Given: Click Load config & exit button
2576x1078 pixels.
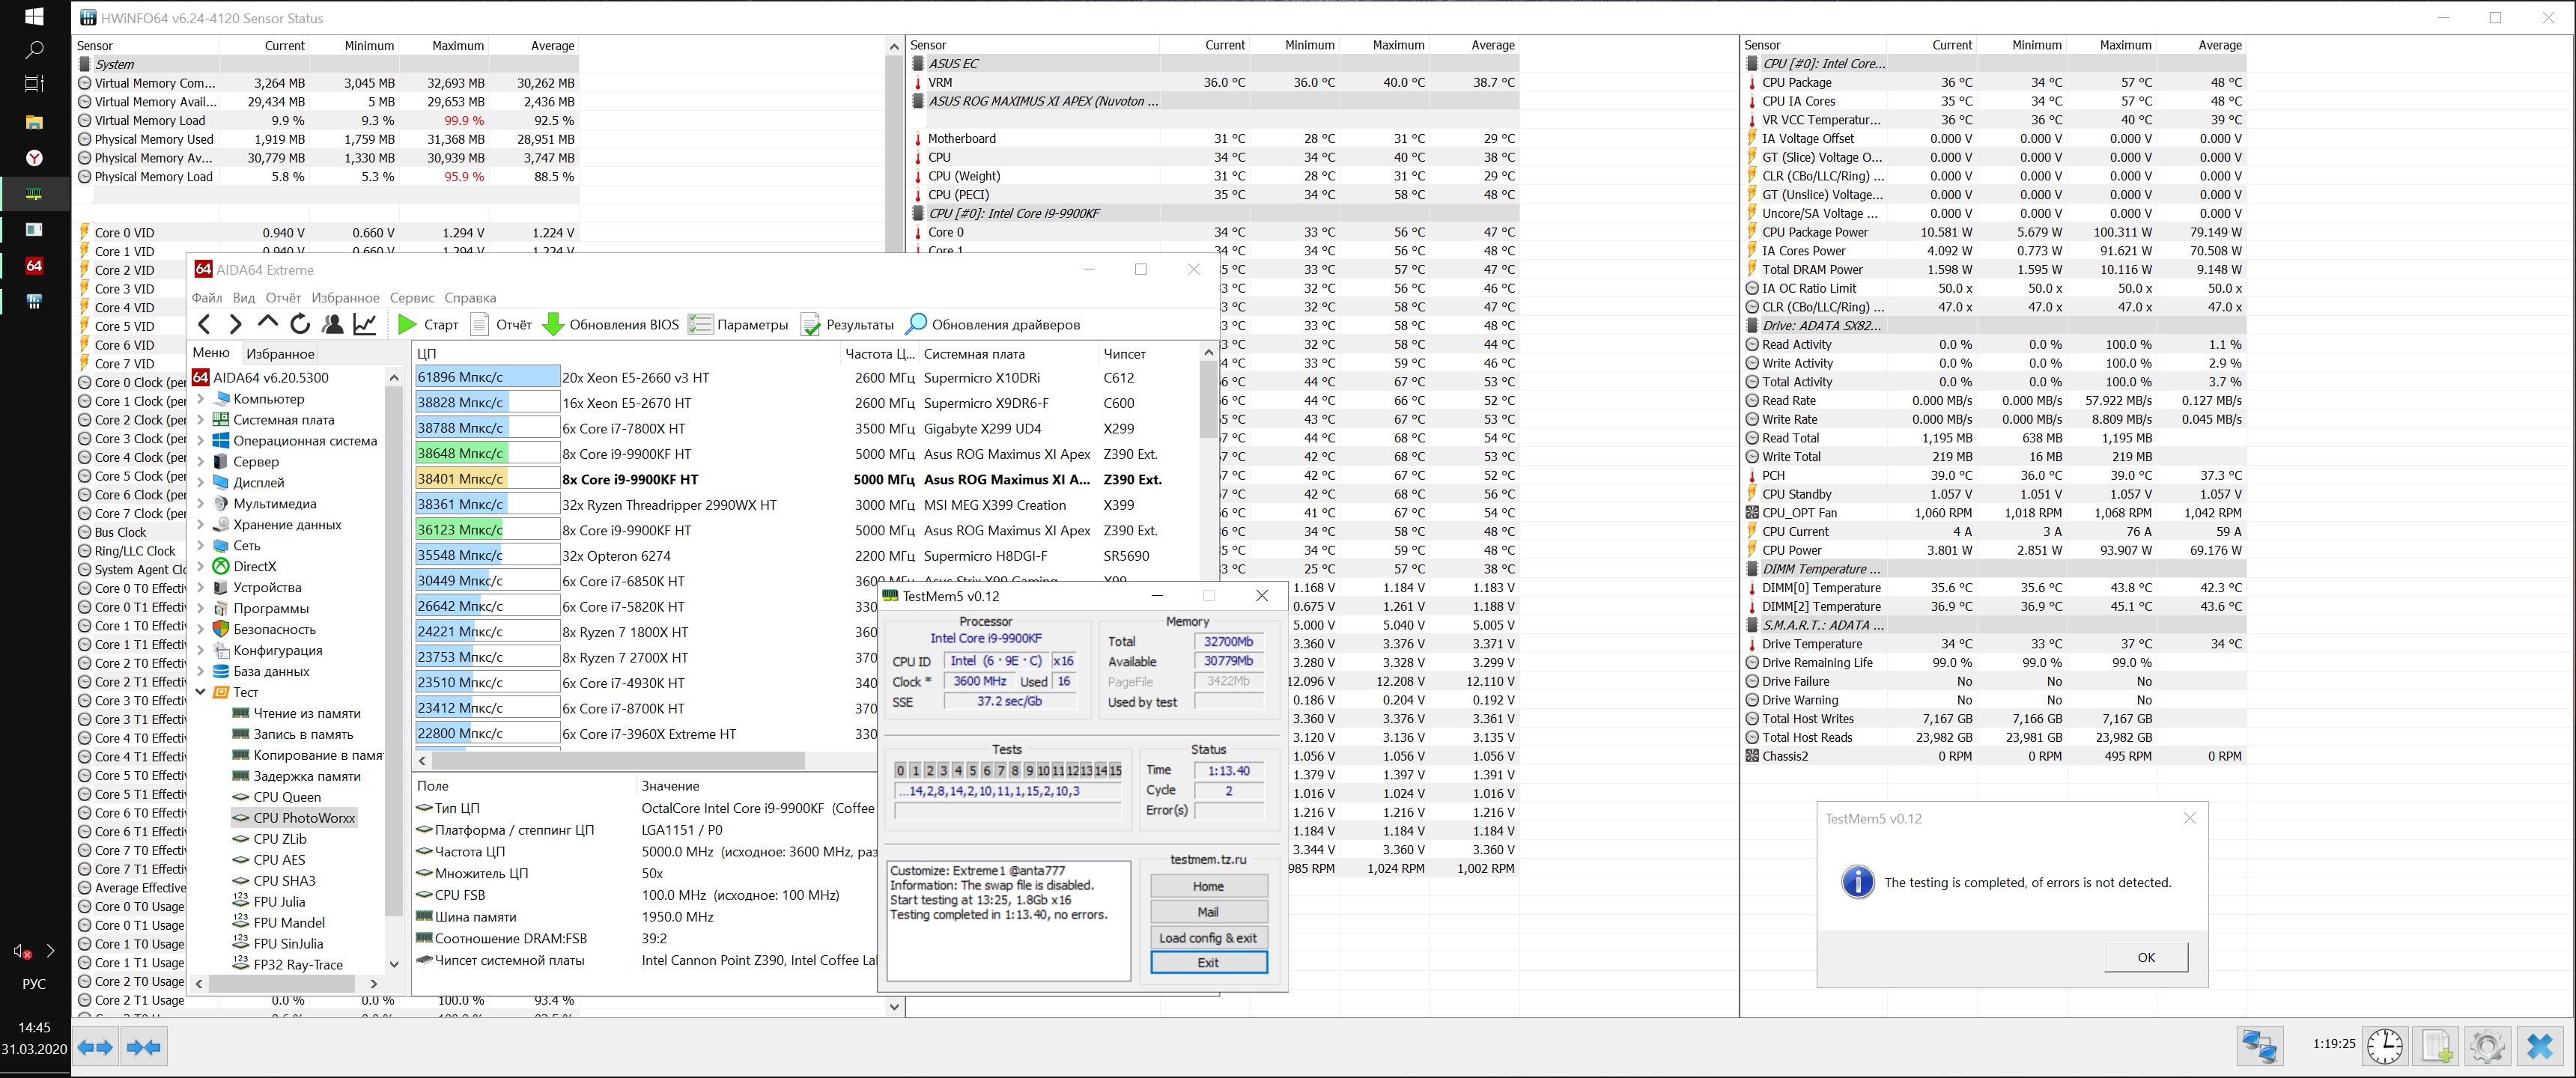Looking at the screenshot, I should (x=1208, y=937).
